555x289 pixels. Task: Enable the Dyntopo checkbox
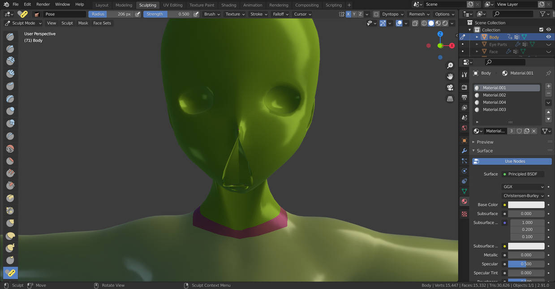(376, 14)
